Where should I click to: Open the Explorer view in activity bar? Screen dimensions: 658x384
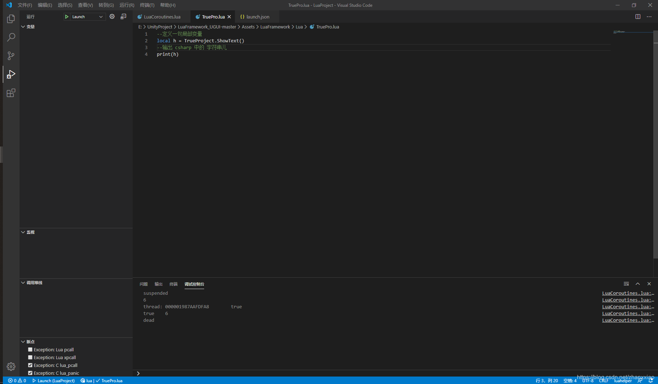[x=11, y=19]
